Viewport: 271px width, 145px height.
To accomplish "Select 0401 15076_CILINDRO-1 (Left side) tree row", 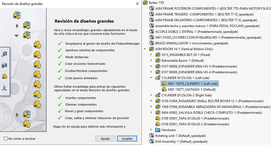I will (x=190, y=84).
